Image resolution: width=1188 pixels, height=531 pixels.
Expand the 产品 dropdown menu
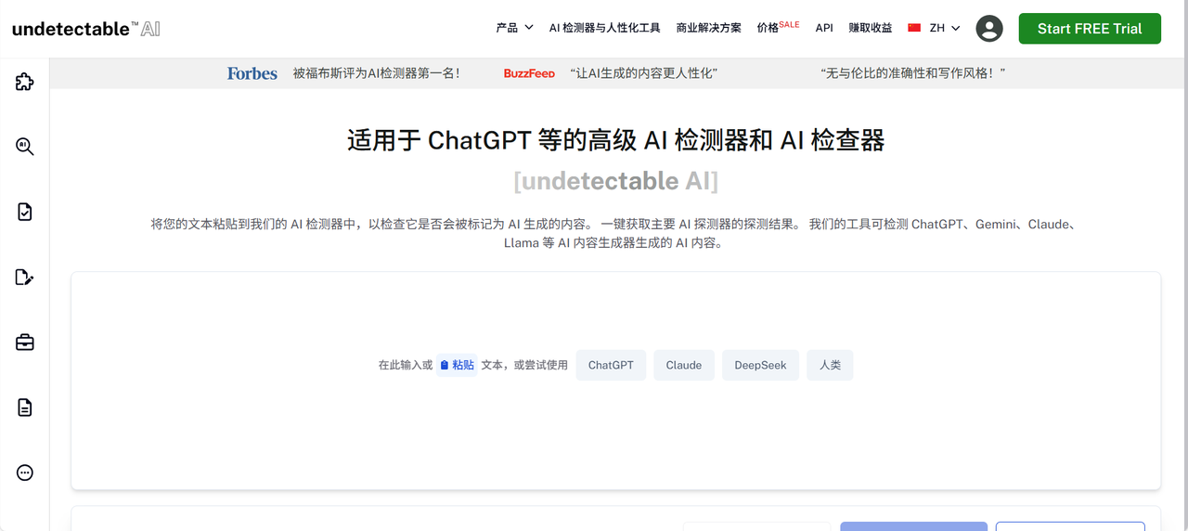[x=514, y=28]
